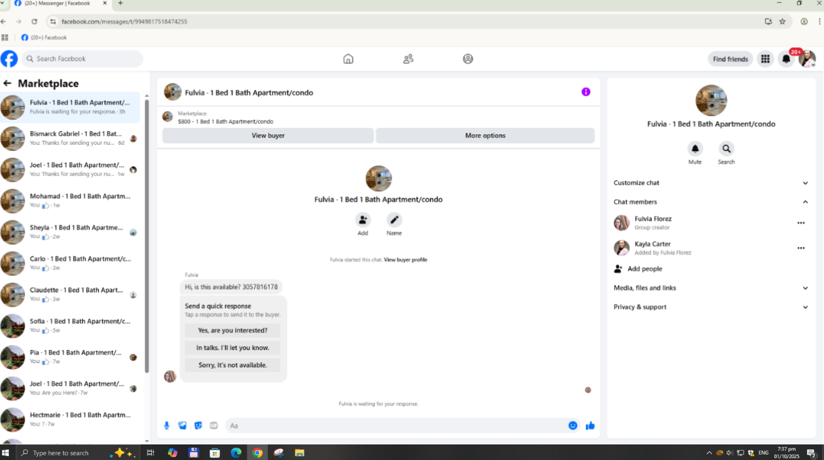
Task: Open the (20+) Facebook bookmark
Action: (44, 37)
